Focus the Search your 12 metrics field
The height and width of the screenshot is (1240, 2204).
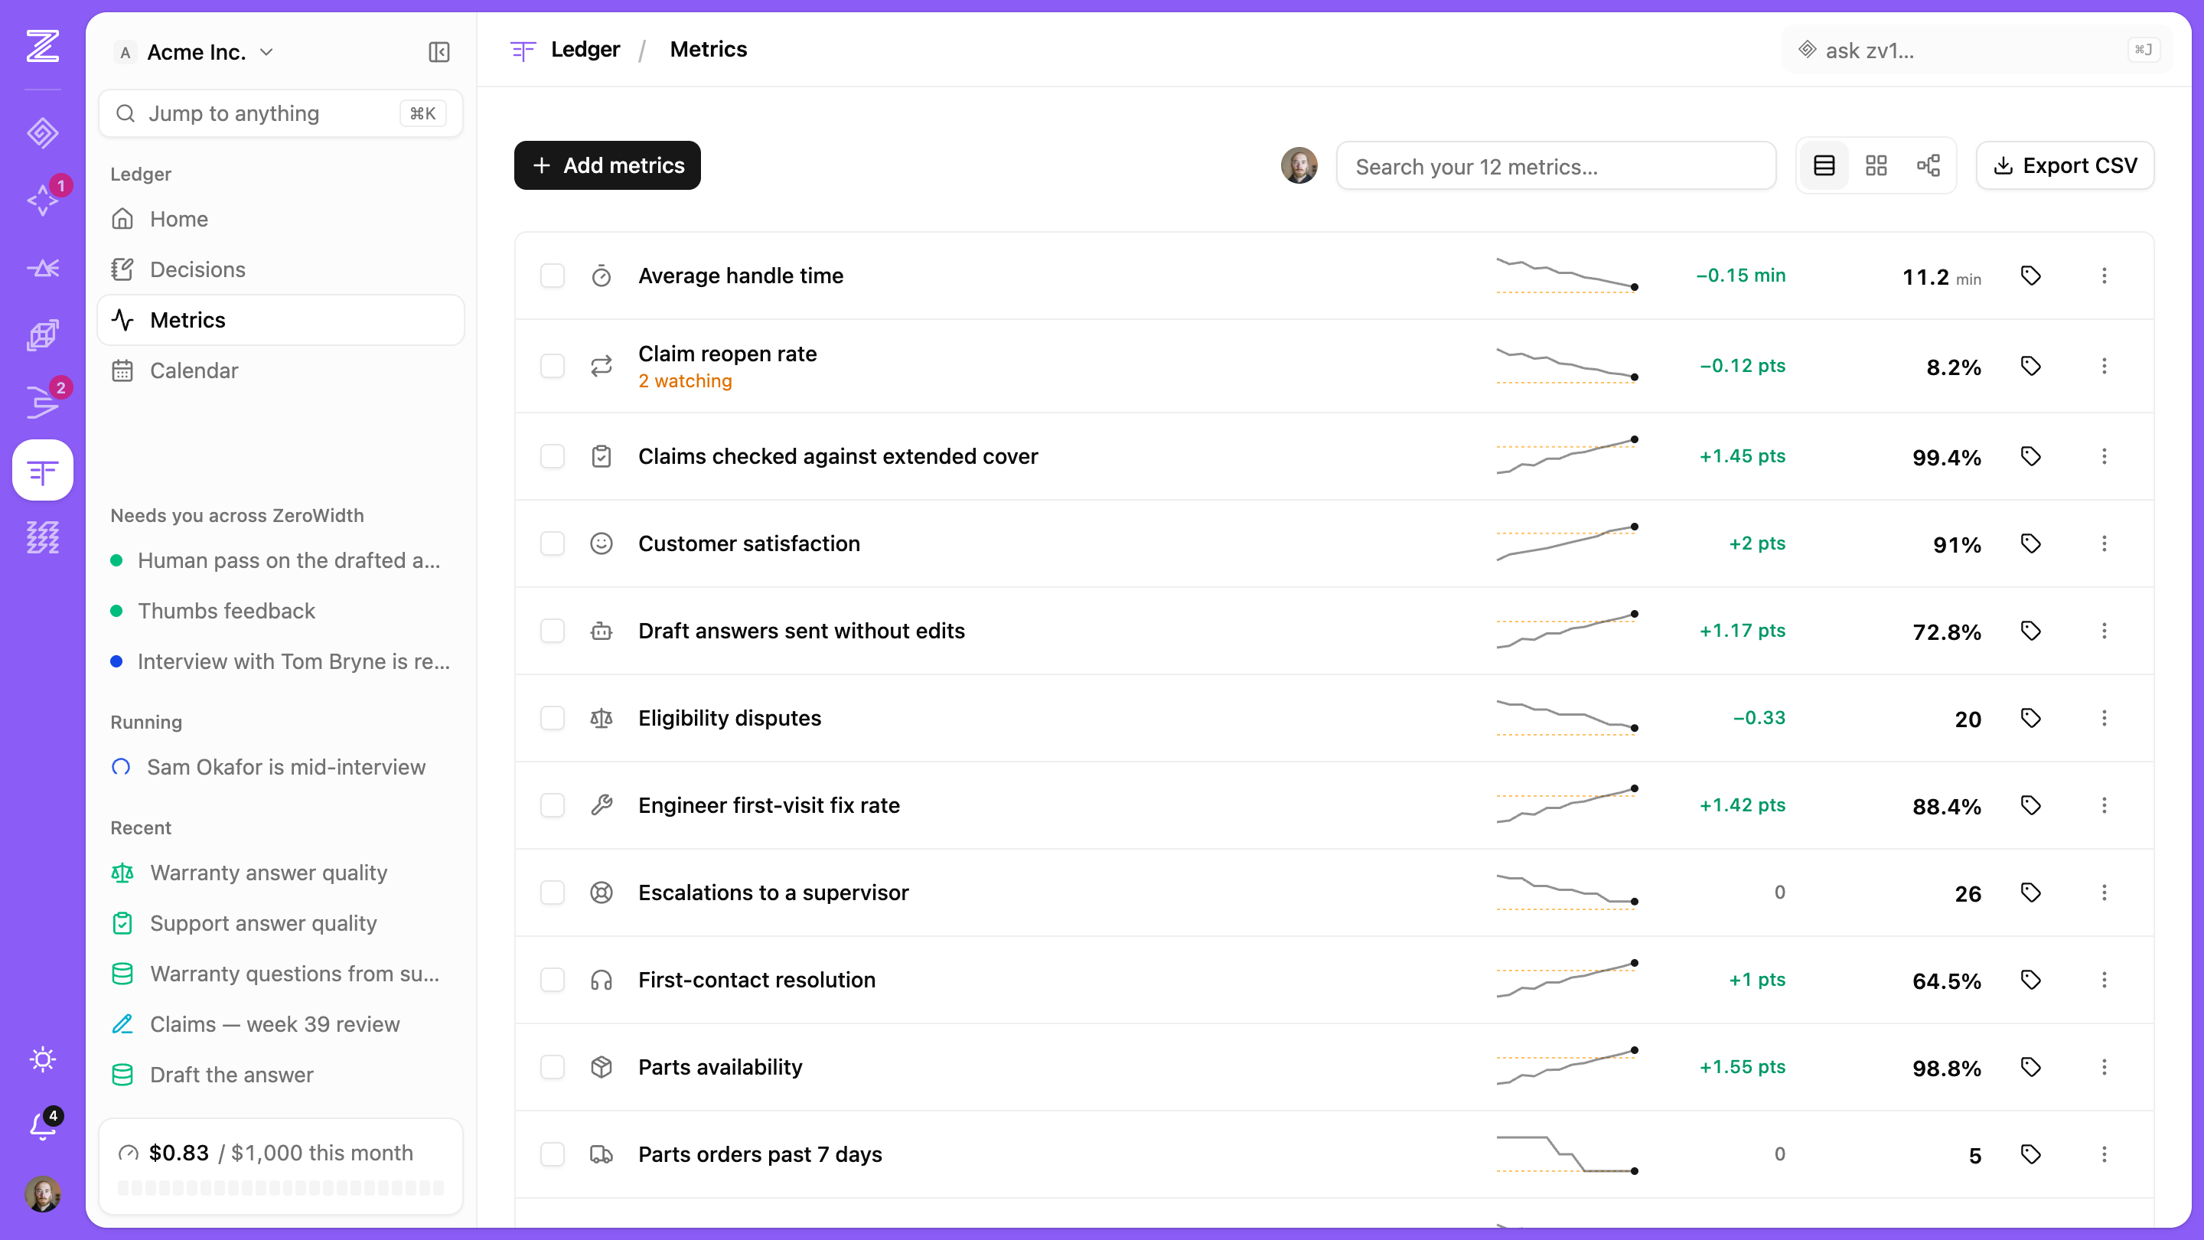1557,166
